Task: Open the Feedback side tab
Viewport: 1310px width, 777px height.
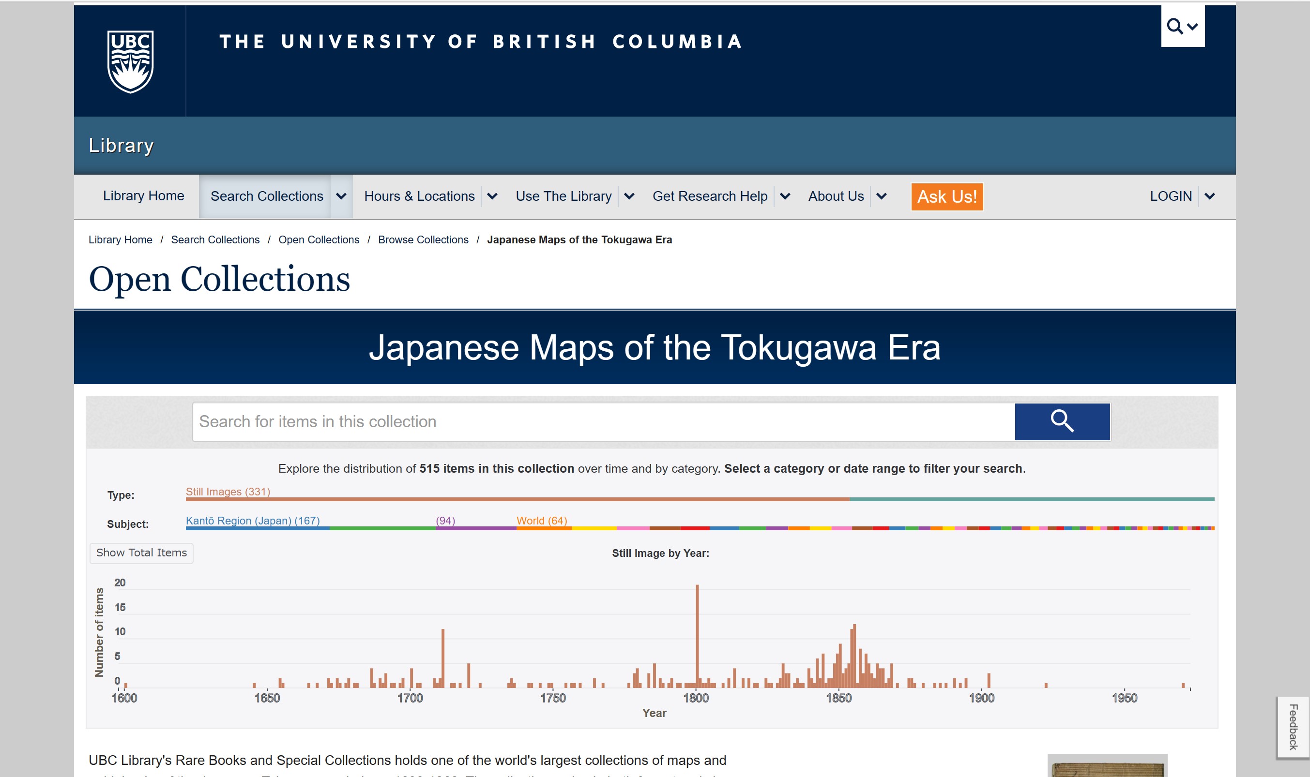Action: tap(1292, 727)
